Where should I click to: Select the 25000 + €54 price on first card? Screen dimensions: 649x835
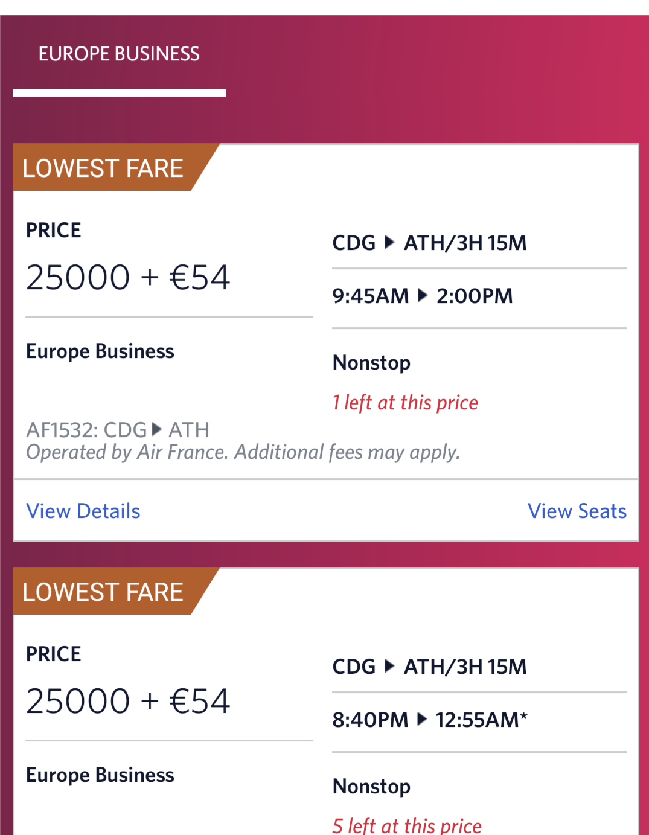pyautogui.click(x=128, y=278)
